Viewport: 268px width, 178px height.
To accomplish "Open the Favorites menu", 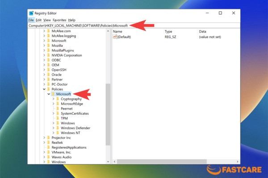I will [x=59, y=20].
